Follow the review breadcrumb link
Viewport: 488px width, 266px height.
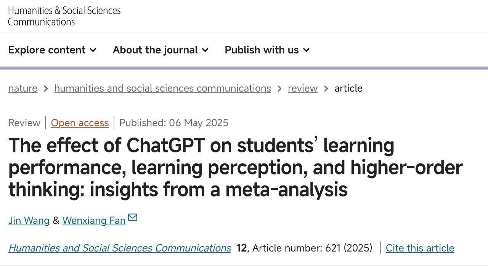303,88
